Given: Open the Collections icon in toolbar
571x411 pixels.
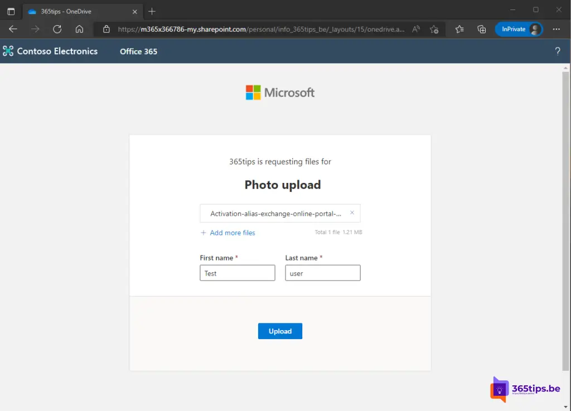Looking at the screenshot, I should [x=481, y=30].
